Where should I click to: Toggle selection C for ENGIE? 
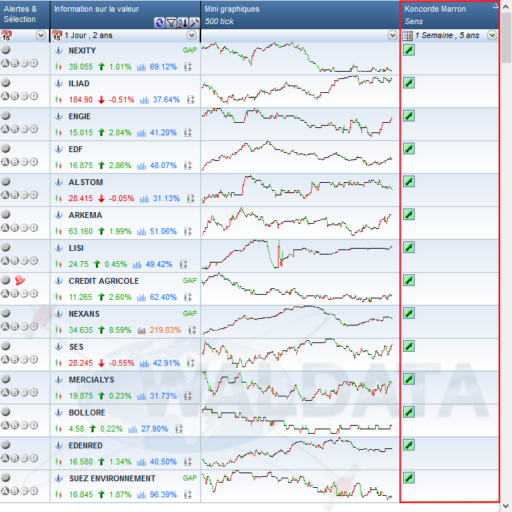tap(24, 129)
